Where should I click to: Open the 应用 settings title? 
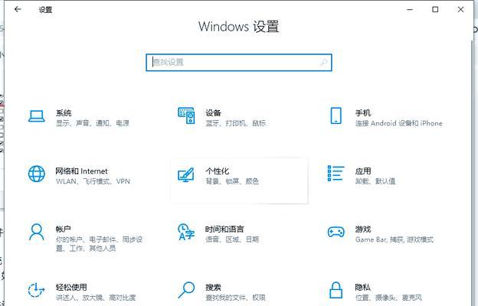(363, 171)
